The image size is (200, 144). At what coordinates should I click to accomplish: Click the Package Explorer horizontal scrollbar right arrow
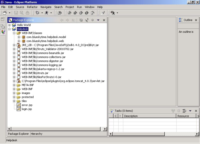(x=105, y=129)
